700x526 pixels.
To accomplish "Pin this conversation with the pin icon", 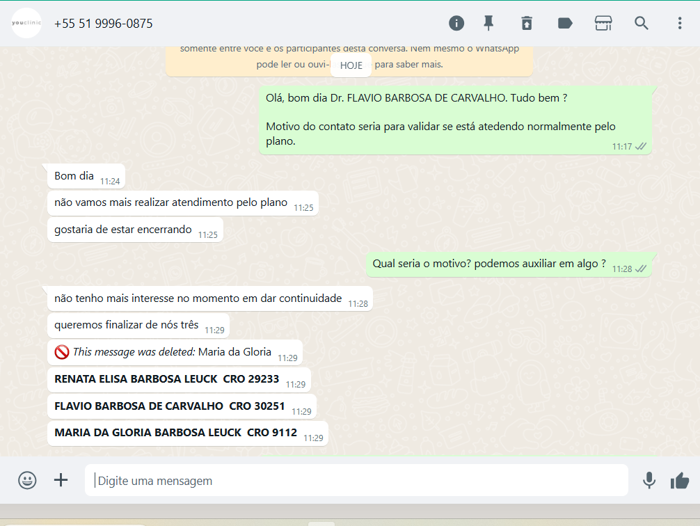I will (489, 23).
